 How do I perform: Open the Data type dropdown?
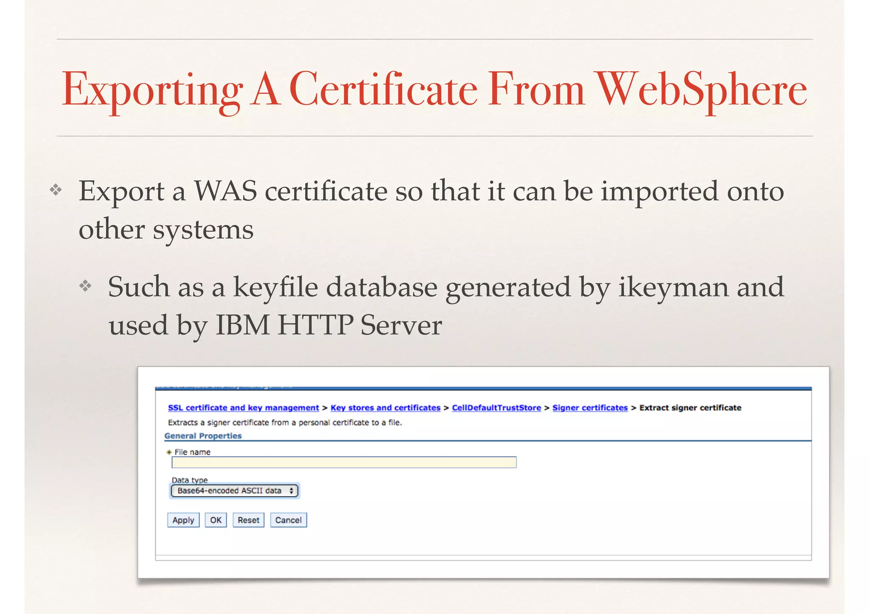point(234,491)
